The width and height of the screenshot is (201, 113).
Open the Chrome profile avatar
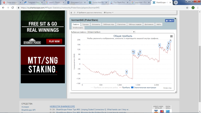coord(193,8)
